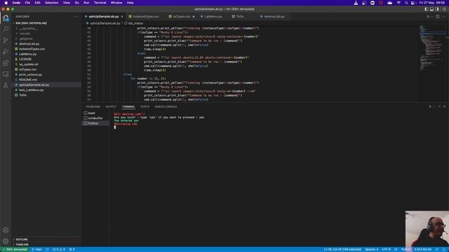Open the Customize Layout icon in the title bar
Viewport: 449px width, 252px height.
[444, 9]
